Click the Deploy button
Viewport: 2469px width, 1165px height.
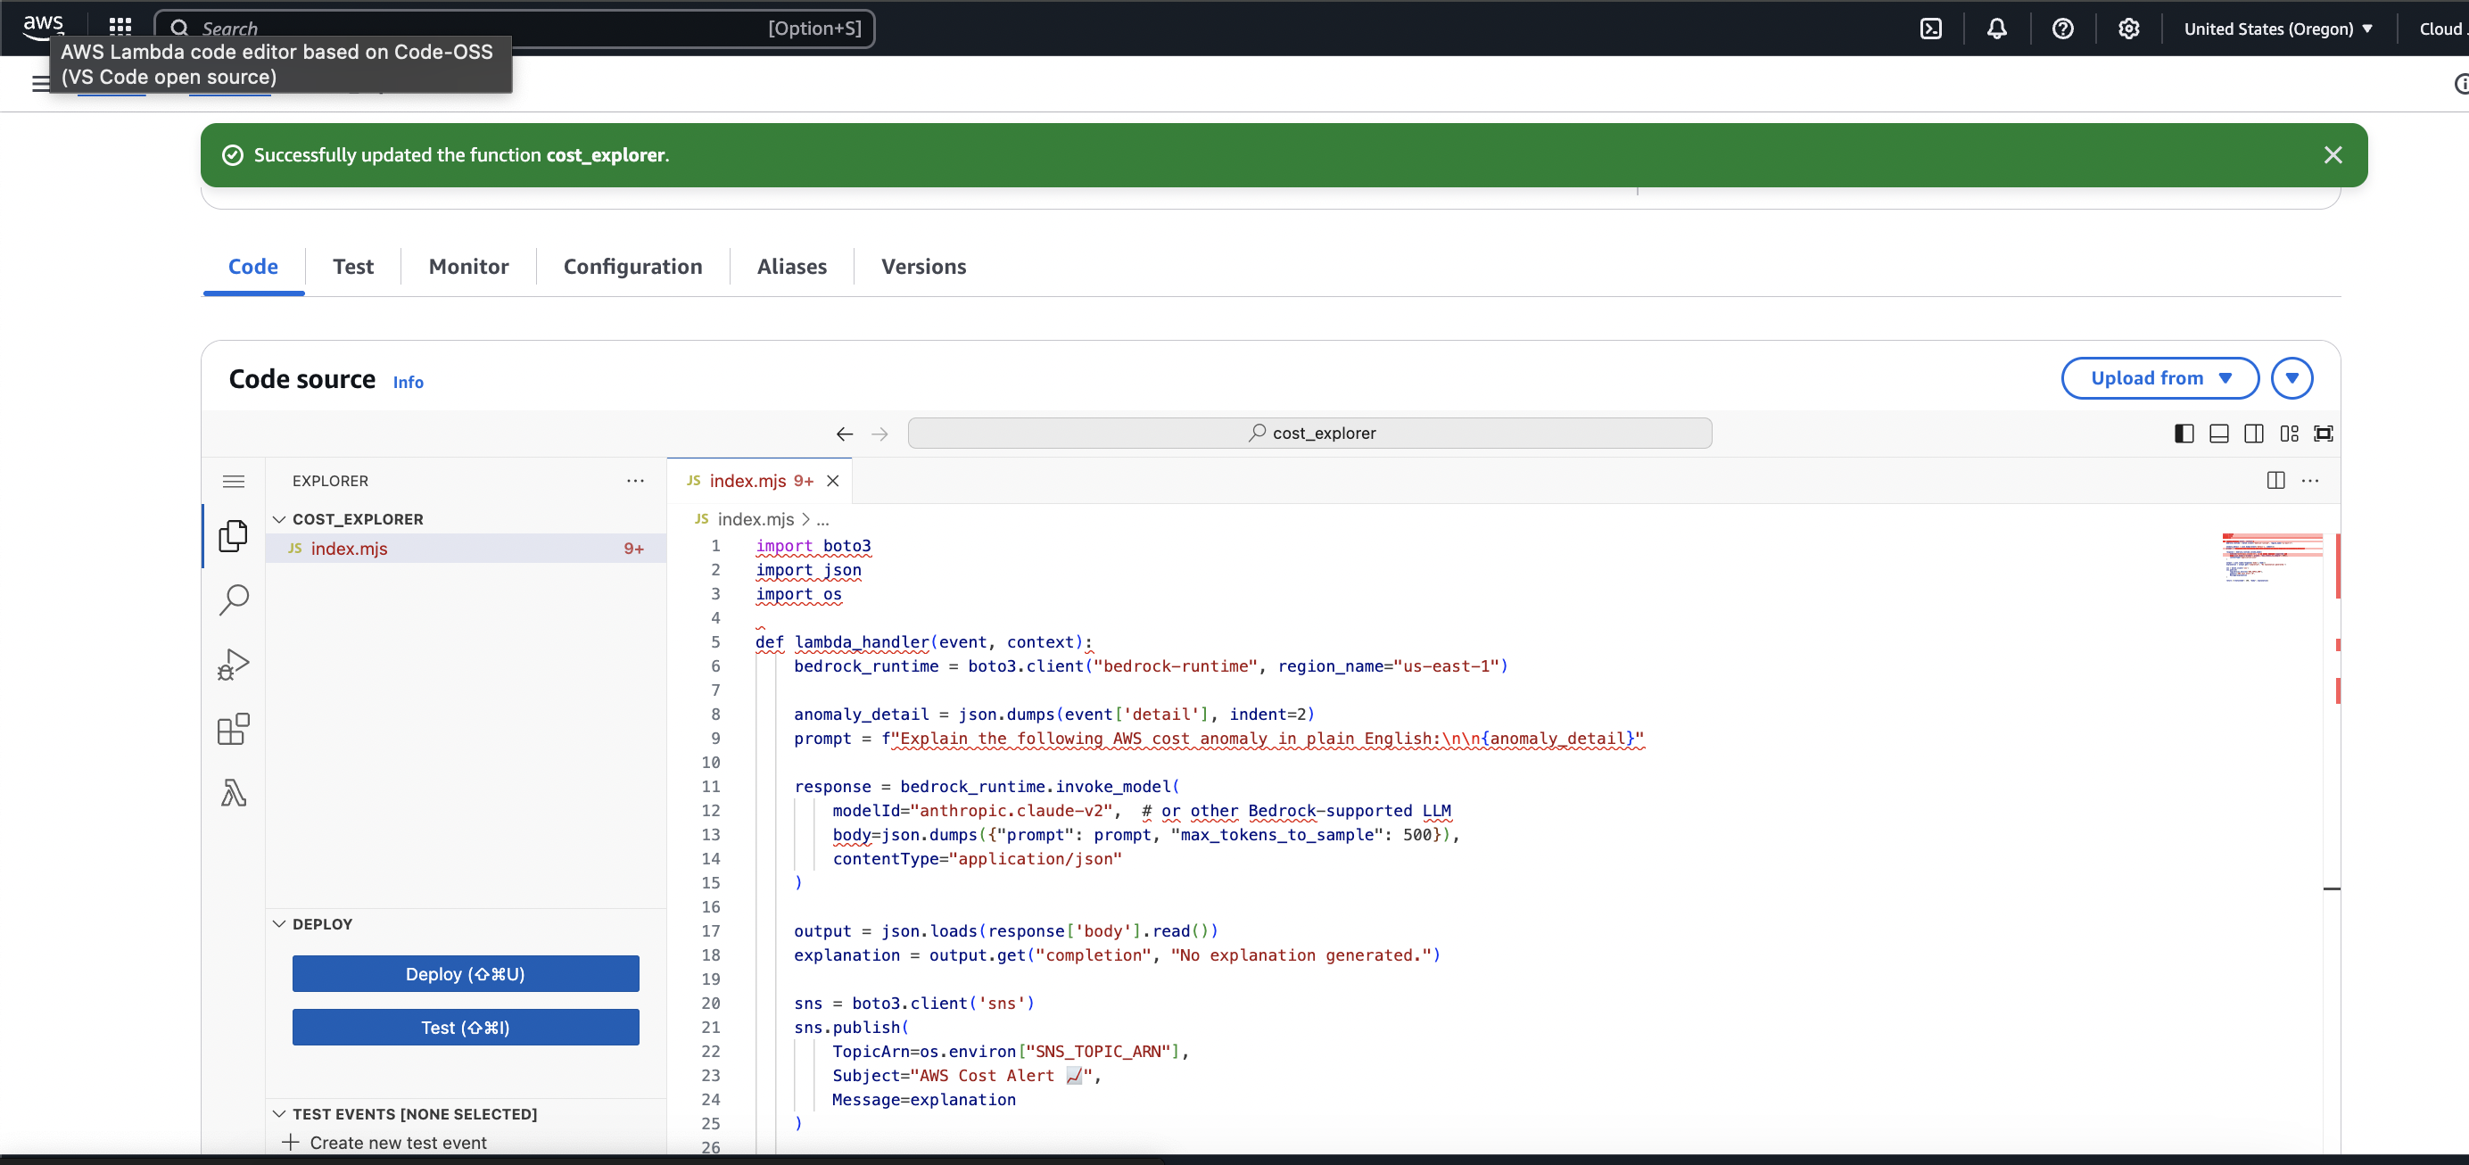click(465, 974)
